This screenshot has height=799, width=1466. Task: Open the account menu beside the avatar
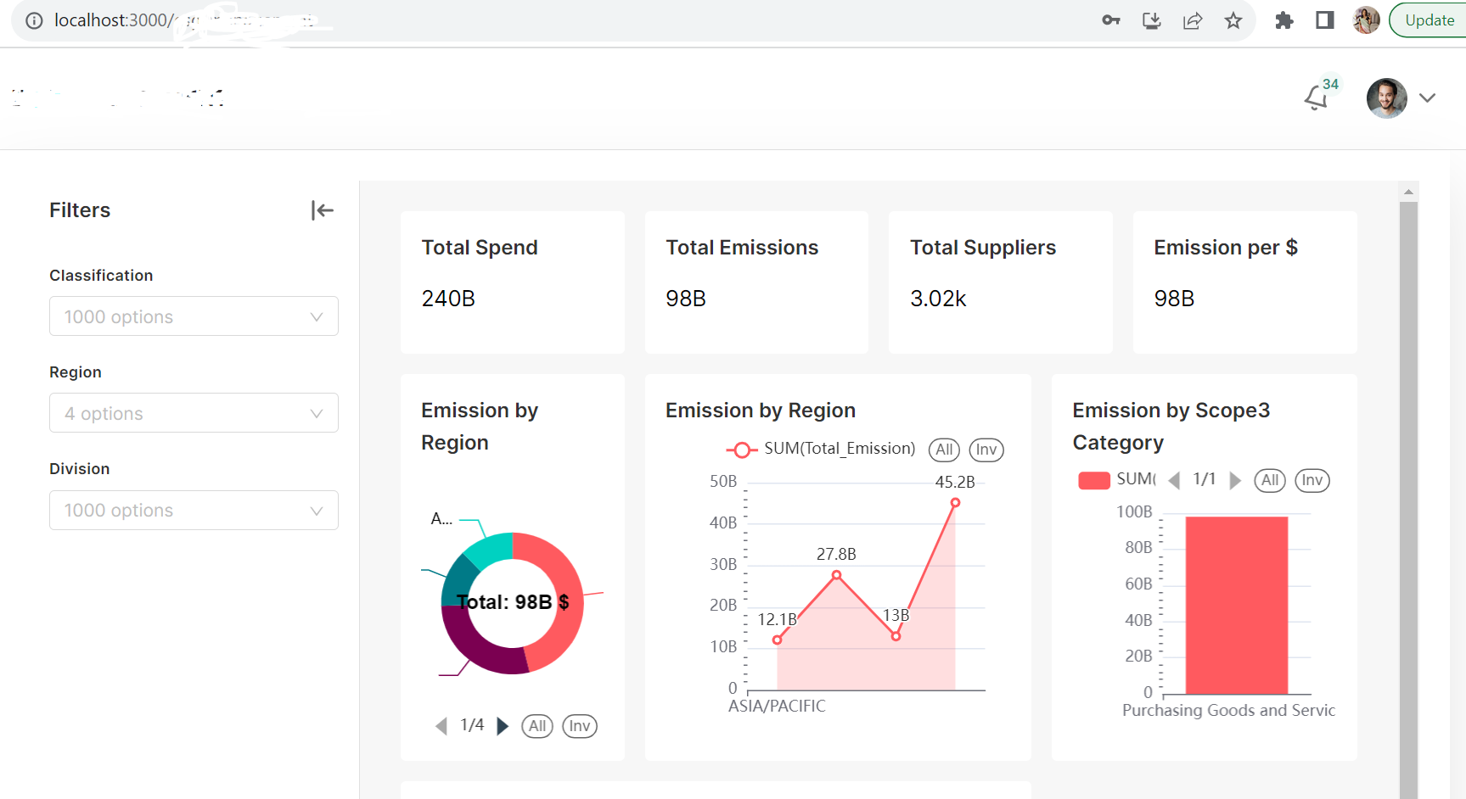tap(1429, 98)
